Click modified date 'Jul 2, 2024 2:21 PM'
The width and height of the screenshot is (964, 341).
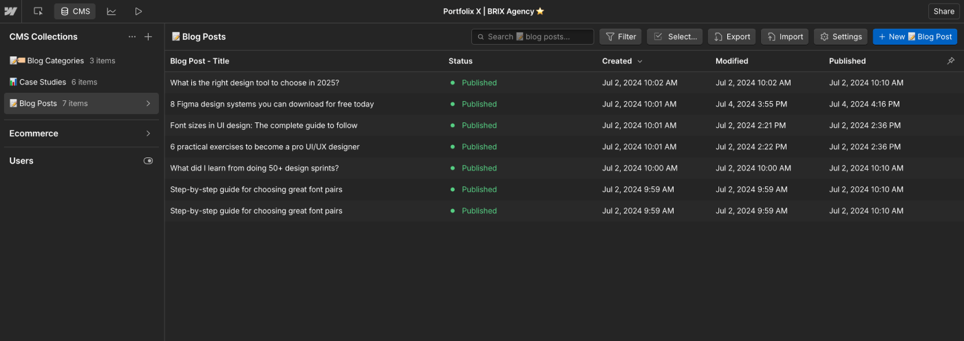click(x=751, y=125)
